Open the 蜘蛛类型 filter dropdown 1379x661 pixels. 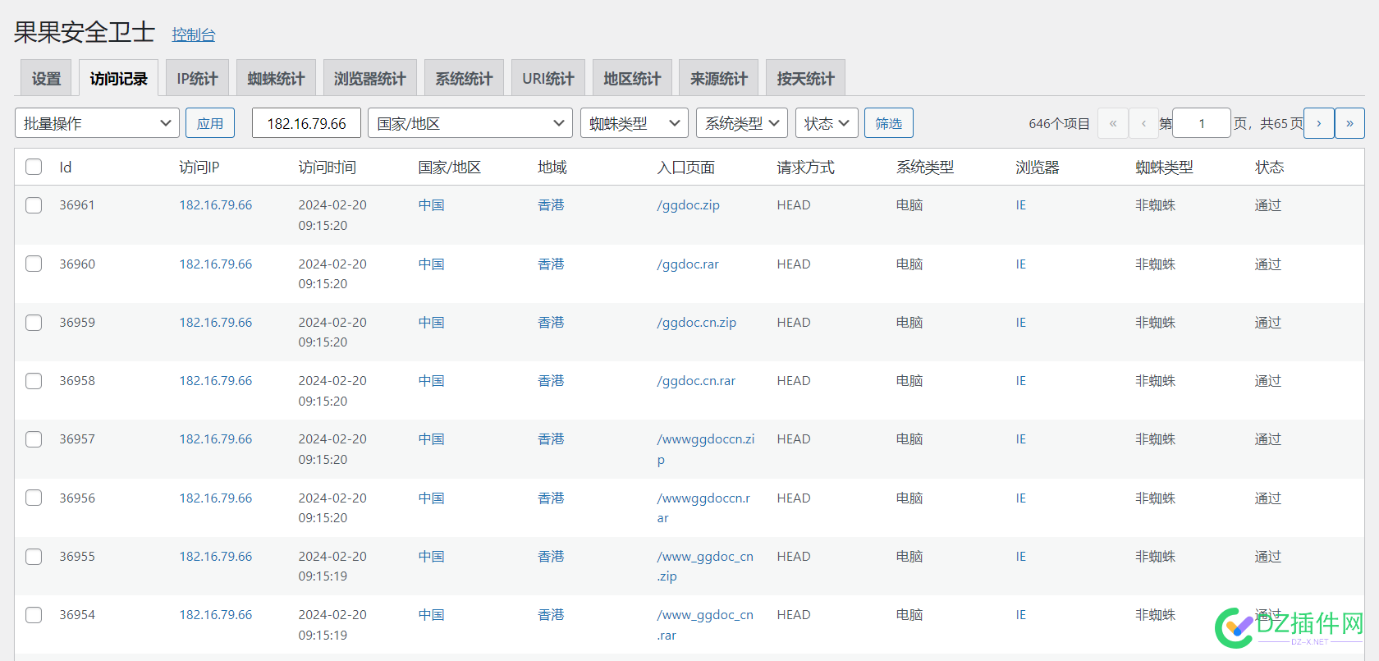(634, 123)
